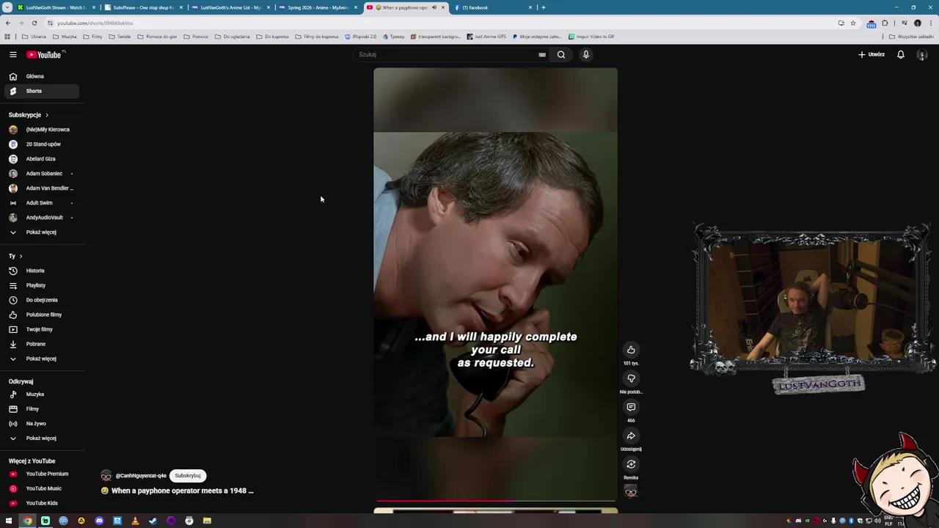The image size is (939, 528).
Task: Open AndyAudioVault channel subscription
Action: click(40, 218)
